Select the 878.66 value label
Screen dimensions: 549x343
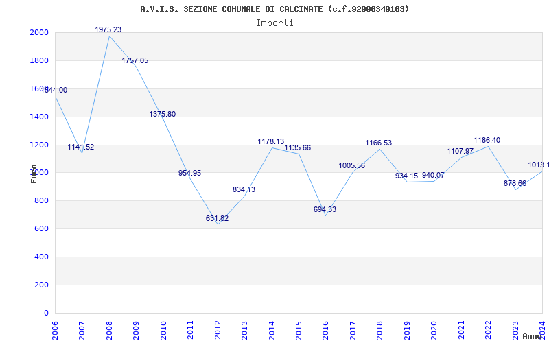(x=515, y=183)
